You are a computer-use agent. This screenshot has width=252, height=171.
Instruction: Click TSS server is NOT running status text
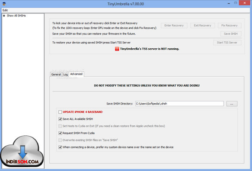tap(150, 49)
